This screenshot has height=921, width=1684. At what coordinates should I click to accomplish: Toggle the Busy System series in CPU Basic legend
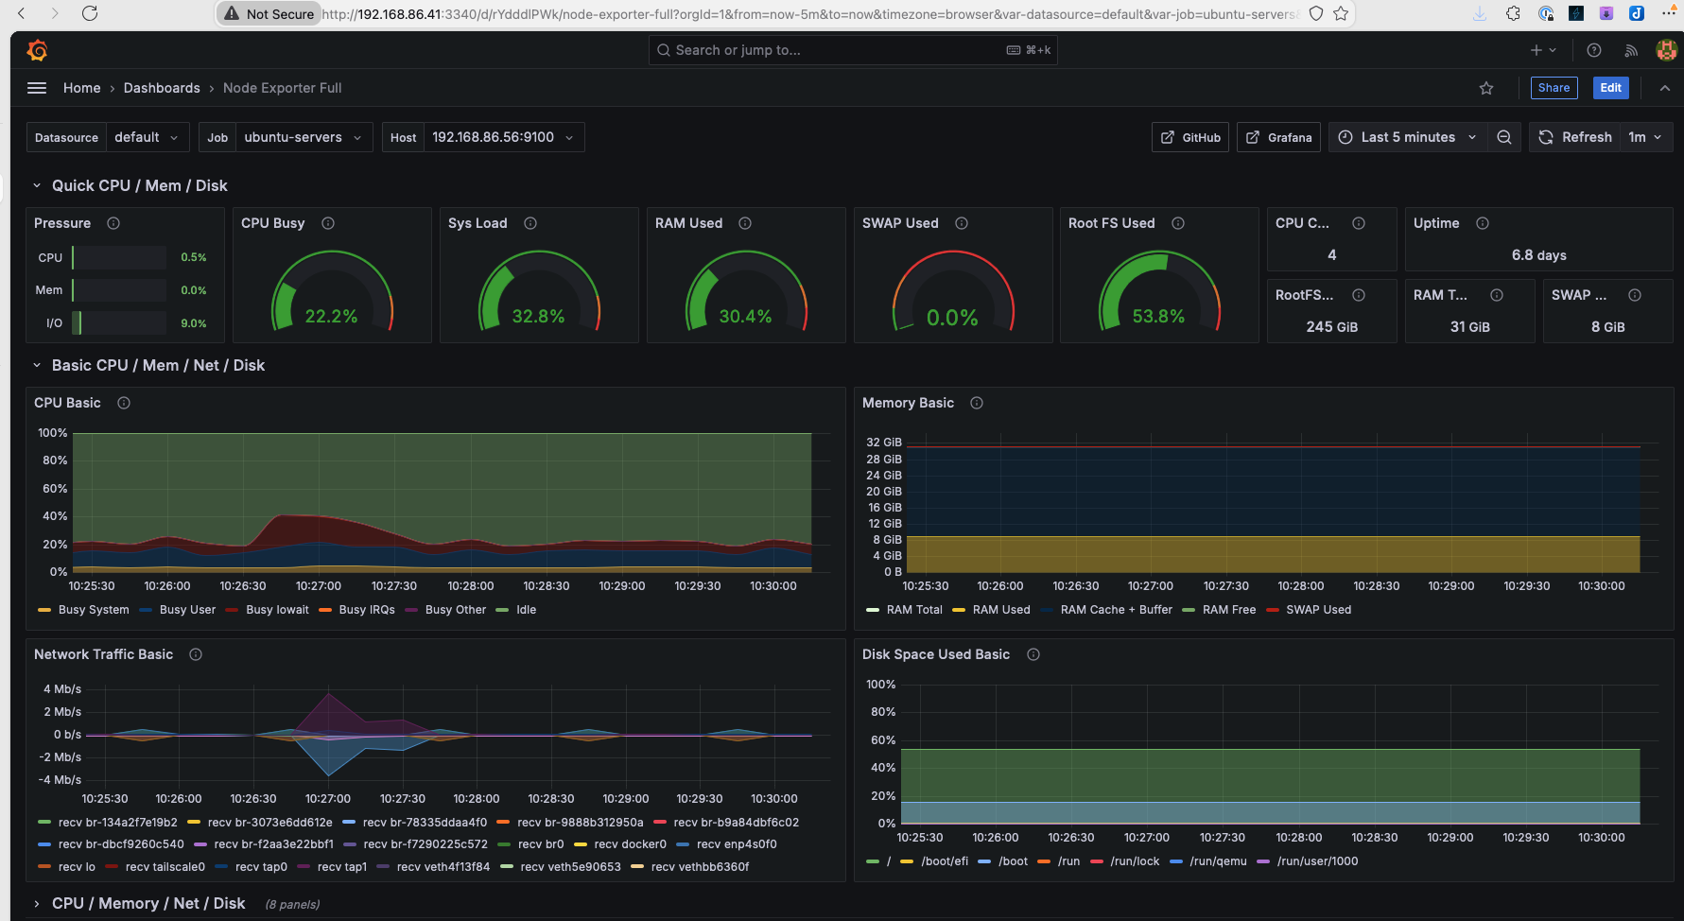click(x=95, y=610)
